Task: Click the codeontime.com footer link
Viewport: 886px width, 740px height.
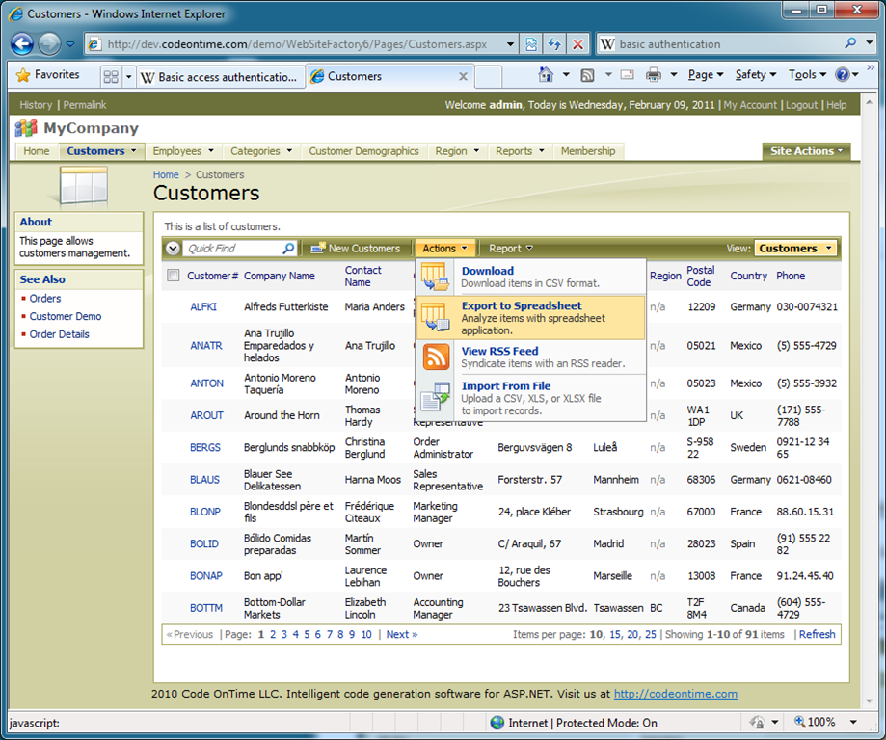Action: tap(675, 694)
